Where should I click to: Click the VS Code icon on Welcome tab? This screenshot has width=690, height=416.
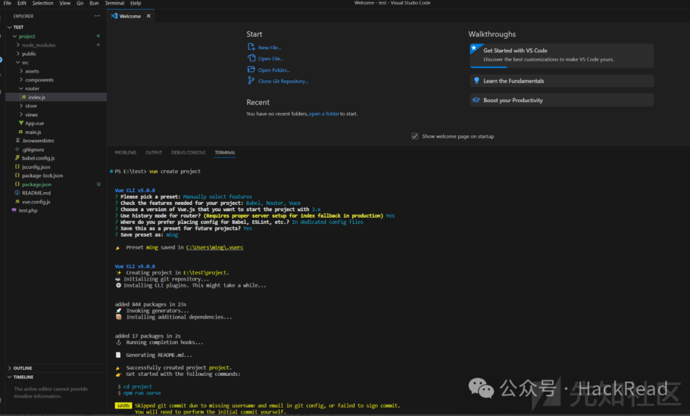[114, 16]
